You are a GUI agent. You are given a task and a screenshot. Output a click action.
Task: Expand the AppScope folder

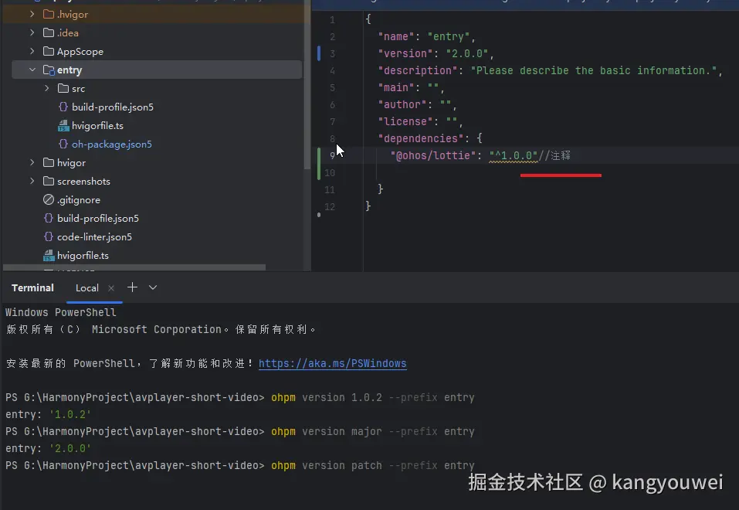[x=32, y=51]
